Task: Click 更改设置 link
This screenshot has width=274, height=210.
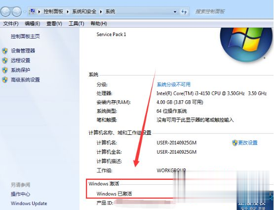Action: [x=248, y=143]
